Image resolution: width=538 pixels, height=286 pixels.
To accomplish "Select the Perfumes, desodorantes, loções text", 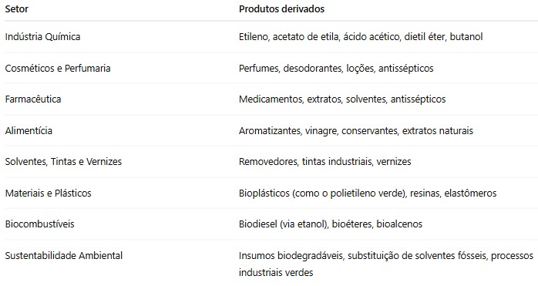I will (307, 69).
